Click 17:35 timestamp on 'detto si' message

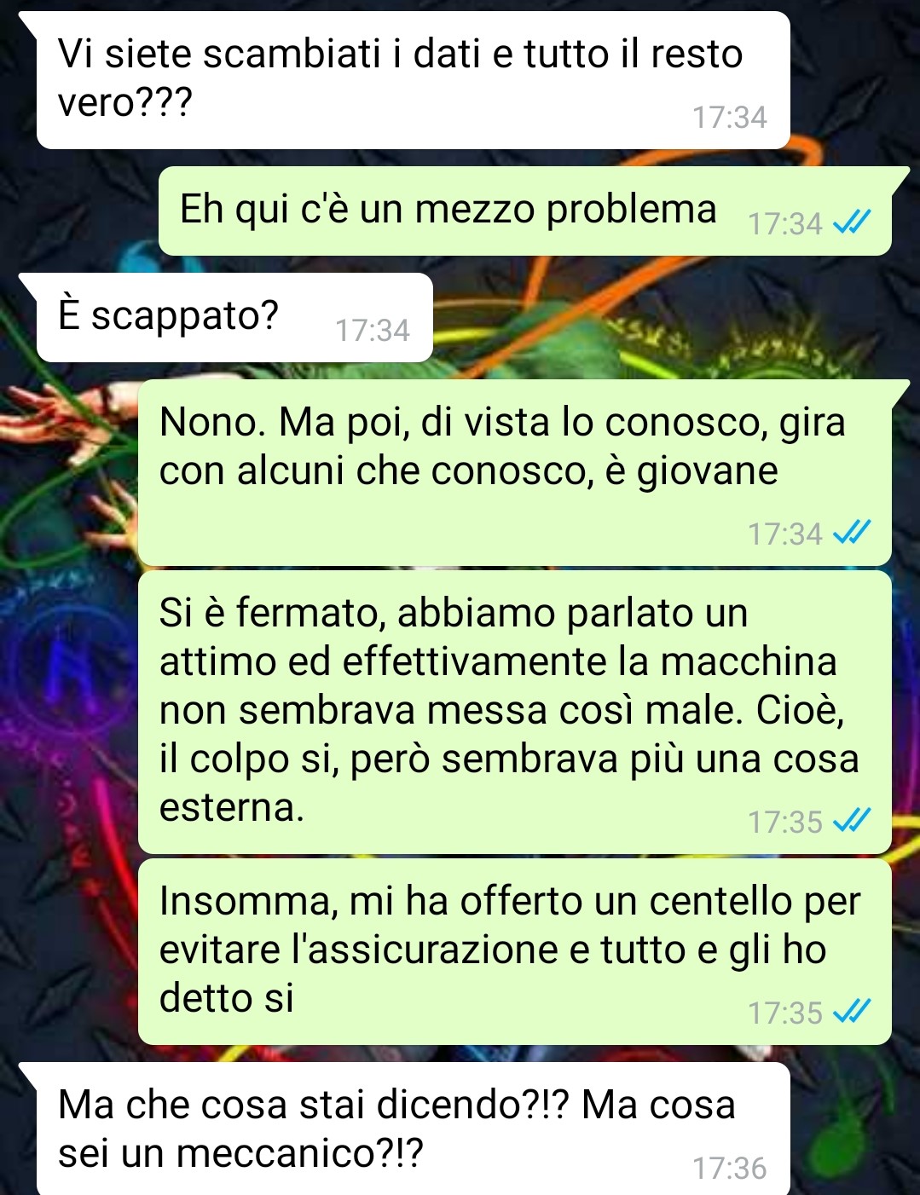[x=785, y=1013]
